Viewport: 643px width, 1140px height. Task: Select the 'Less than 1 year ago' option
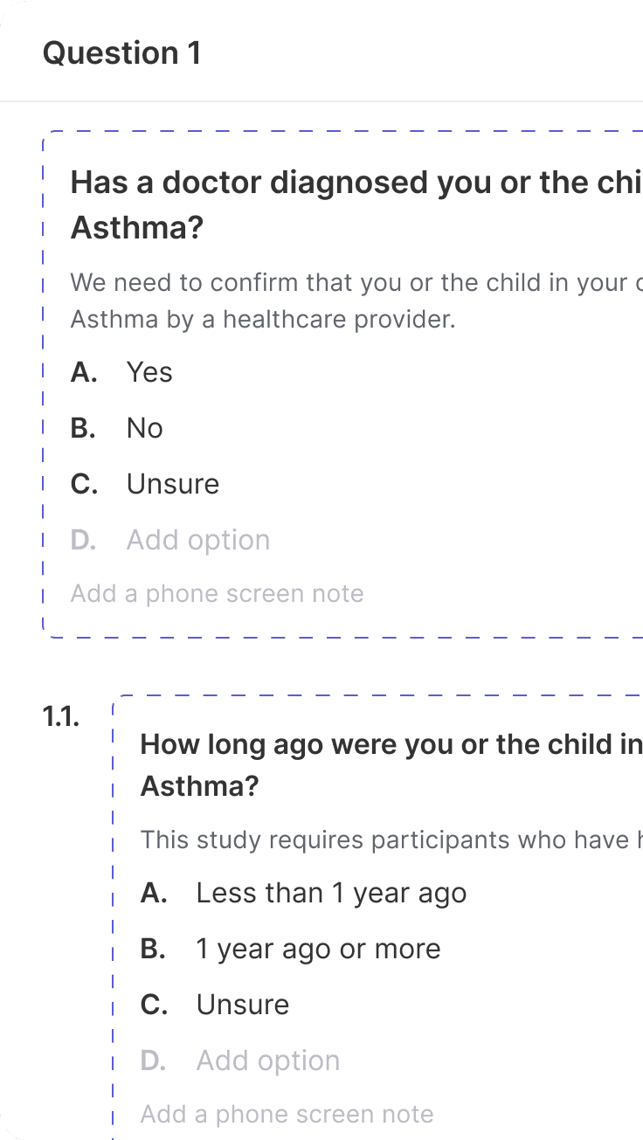coord(331,893)
